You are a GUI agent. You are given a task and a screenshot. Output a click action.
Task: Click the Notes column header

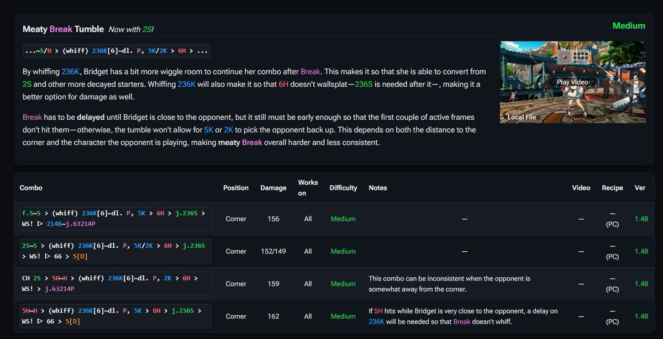click(378, 188)
